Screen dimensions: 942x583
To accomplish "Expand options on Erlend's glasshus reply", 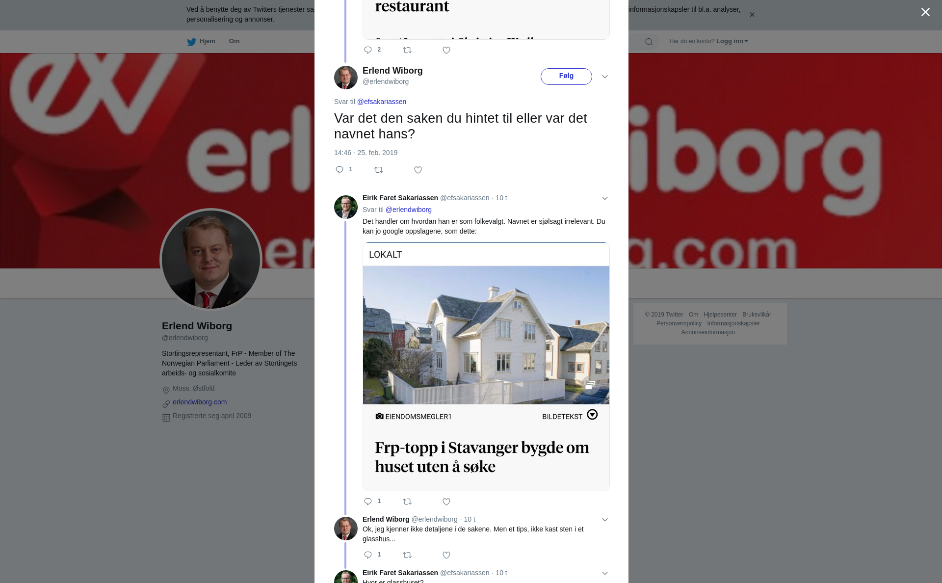I will coord(605,520).
